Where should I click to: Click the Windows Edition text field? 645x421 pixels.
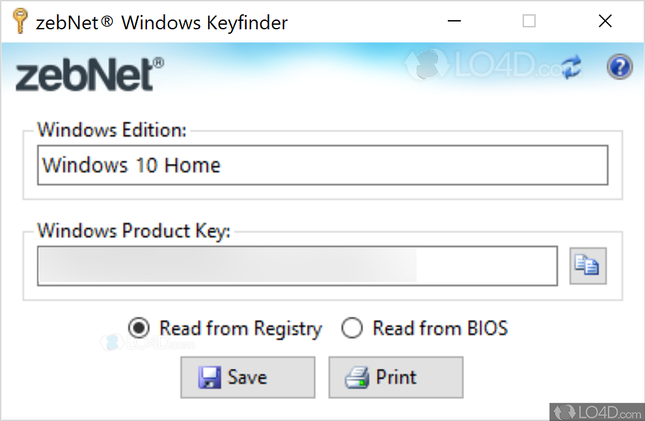tap(322, 165)
